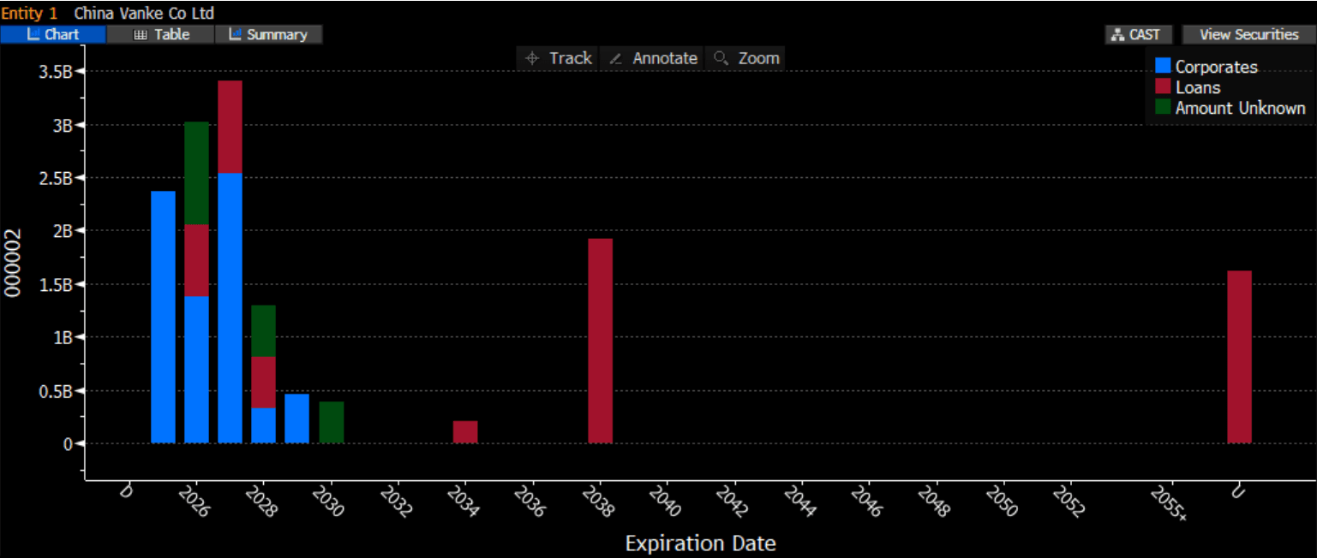The image size is (1317, 558).
Task: Click the small red bar at 2034
Action: (x=465, y=432)
